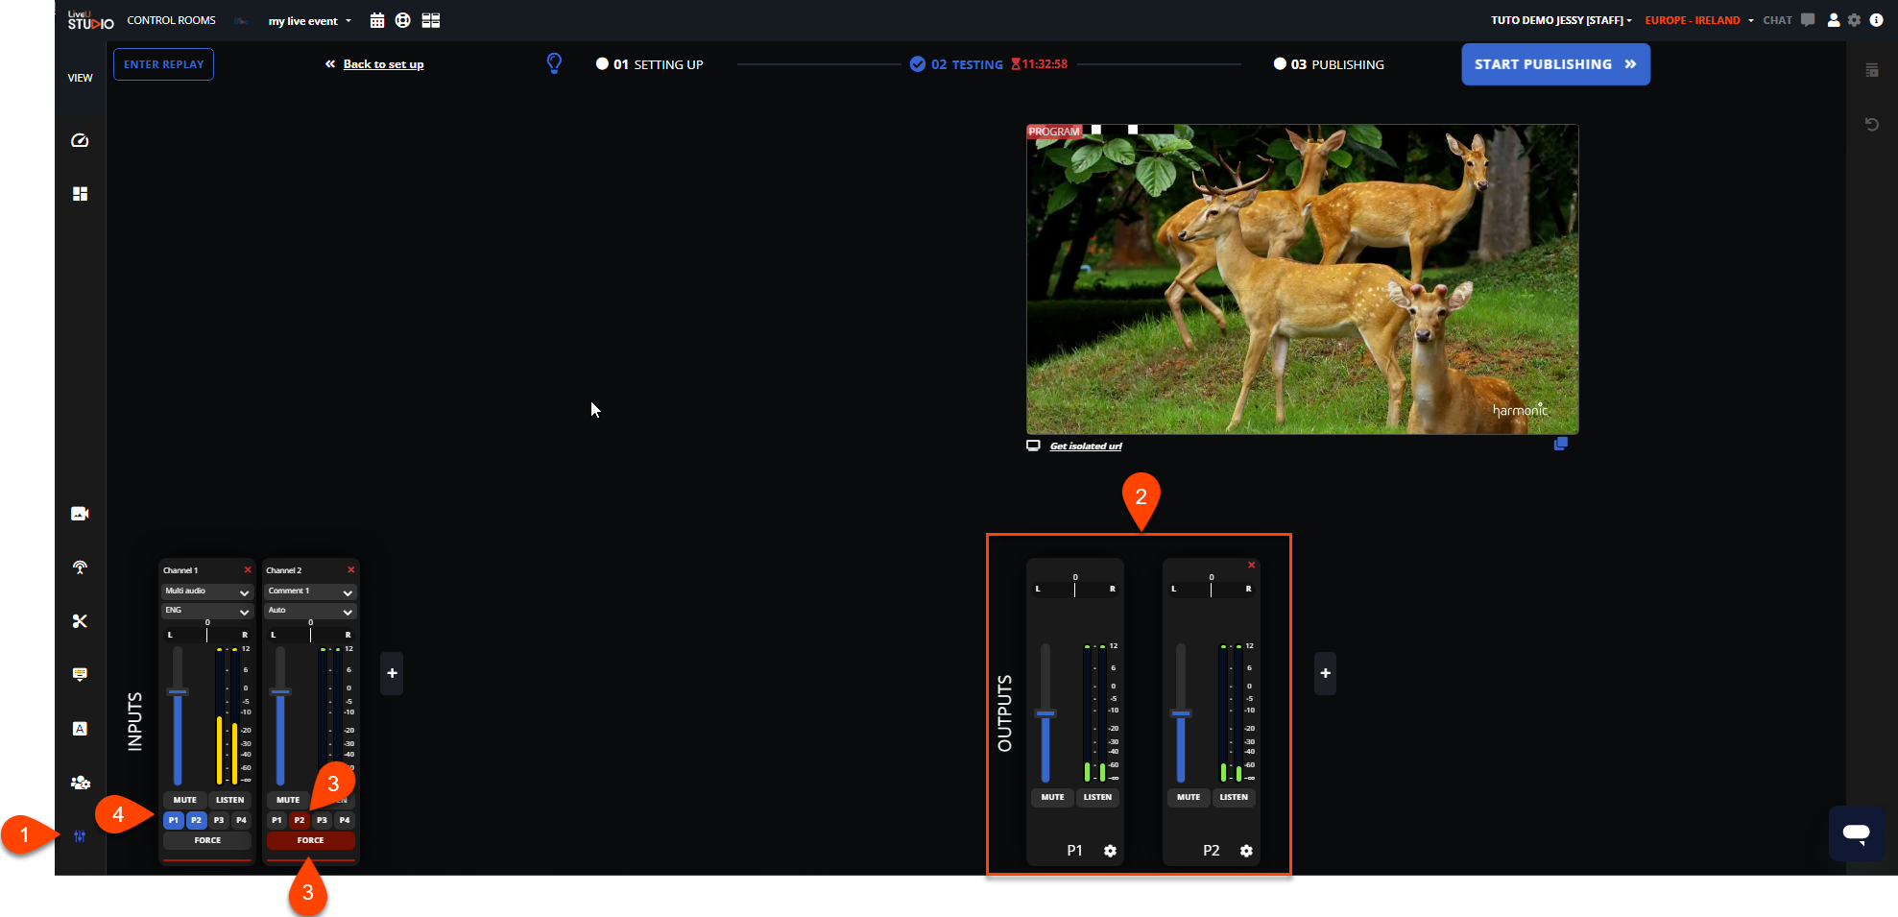Viewport: 1898px width, 917px height.
Task: Expand Comment 1 dropdown on Channel 2
Action: tap(310, 591)
